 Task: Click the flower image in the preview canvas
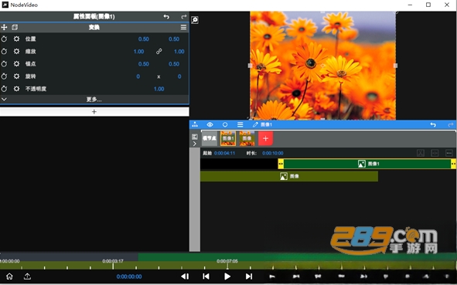322,66
